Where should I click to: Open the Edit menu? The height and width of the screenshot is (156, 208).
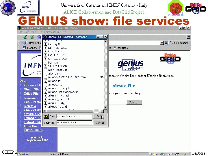pyautogui.click(x=27, y=32)
